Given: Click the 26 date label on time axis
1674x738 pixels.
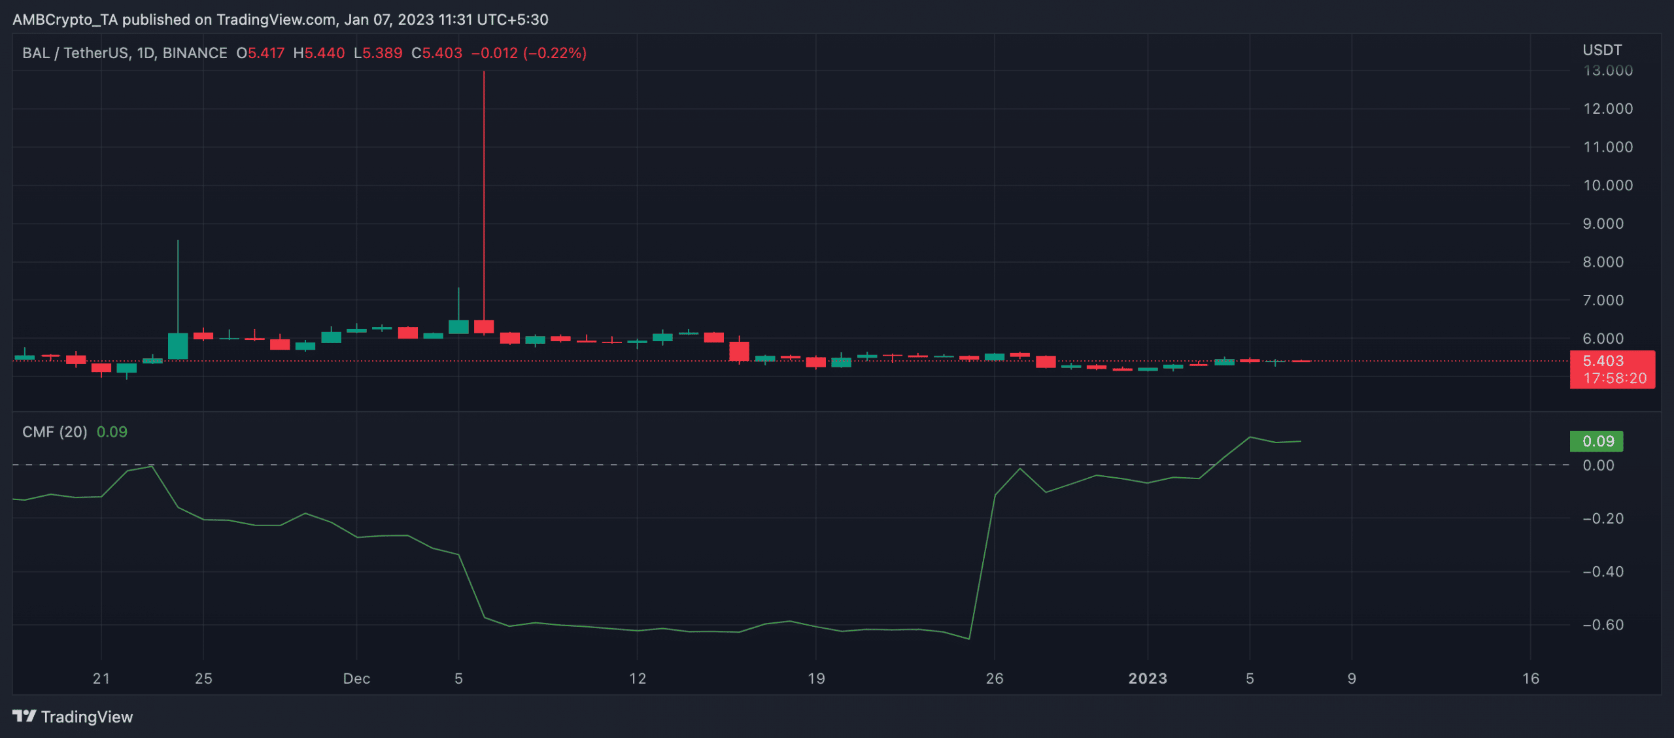Looking at the screenshot, I should pyautogui.click(x=995, y=679).
